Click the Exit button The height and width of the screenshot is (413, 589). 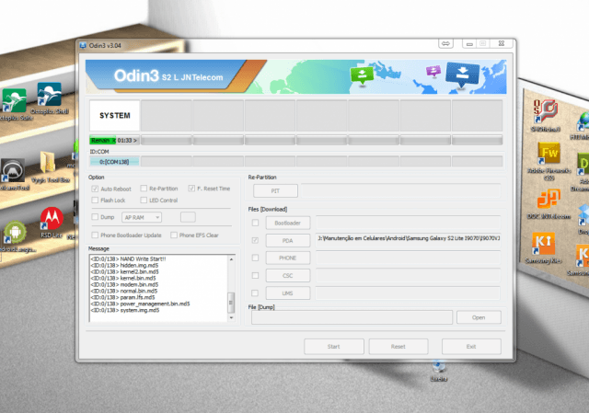[x=471, y=347]
